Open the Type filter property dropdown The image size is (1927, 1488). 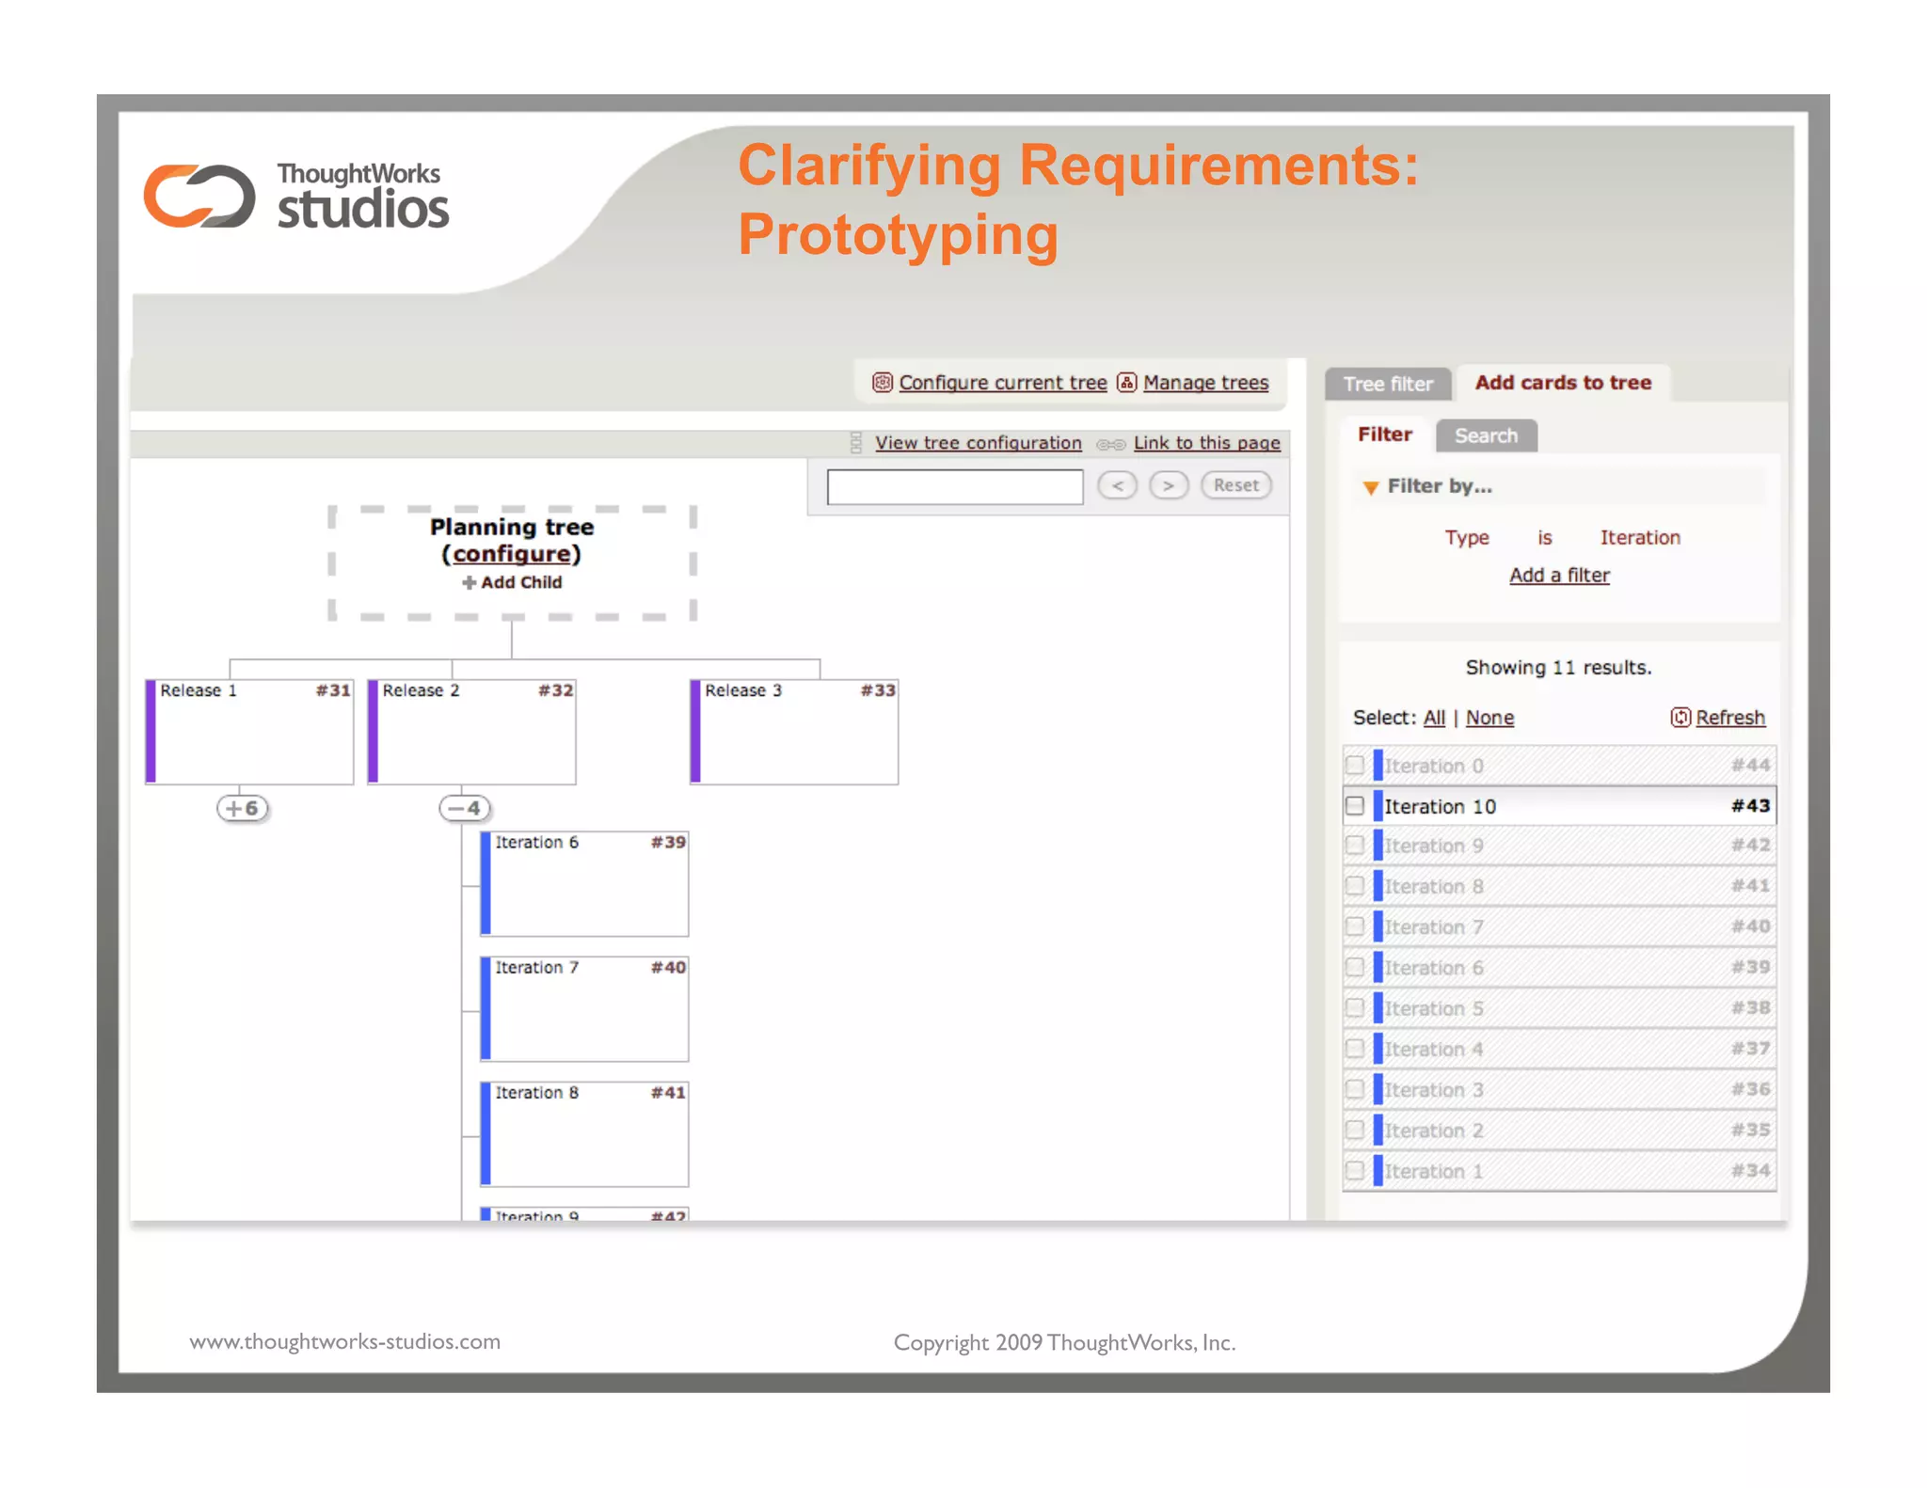pyautogui.click(x=1467, y=537)
